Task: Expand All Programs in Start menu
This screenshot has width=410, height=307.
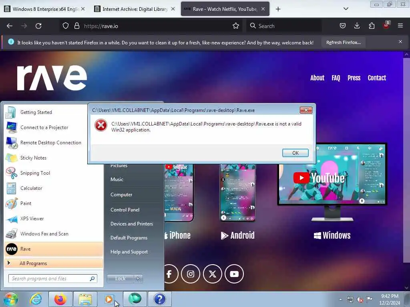Action: point(54,263)
